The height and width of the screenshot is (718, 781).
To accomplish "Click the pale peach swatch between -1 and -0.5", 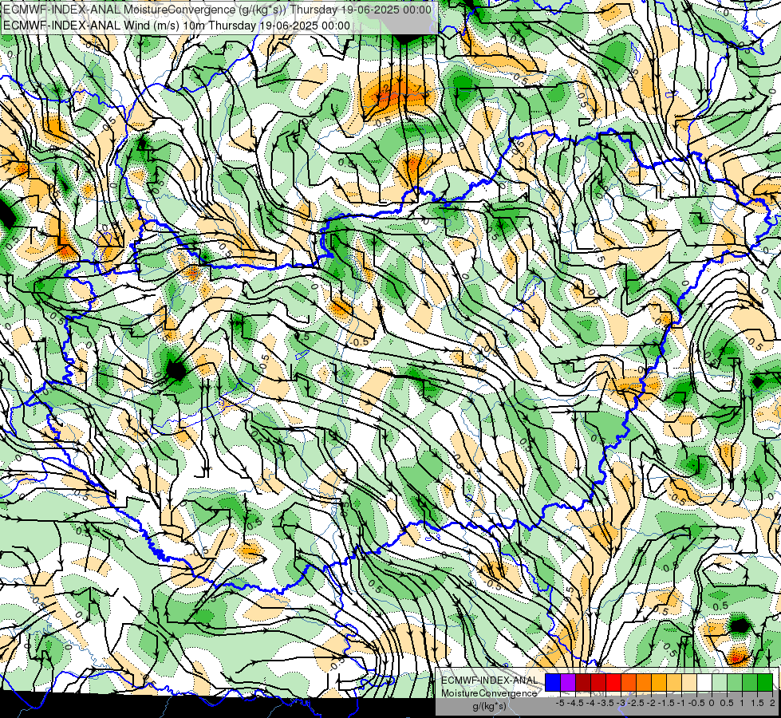I will [x=688, y=682].
